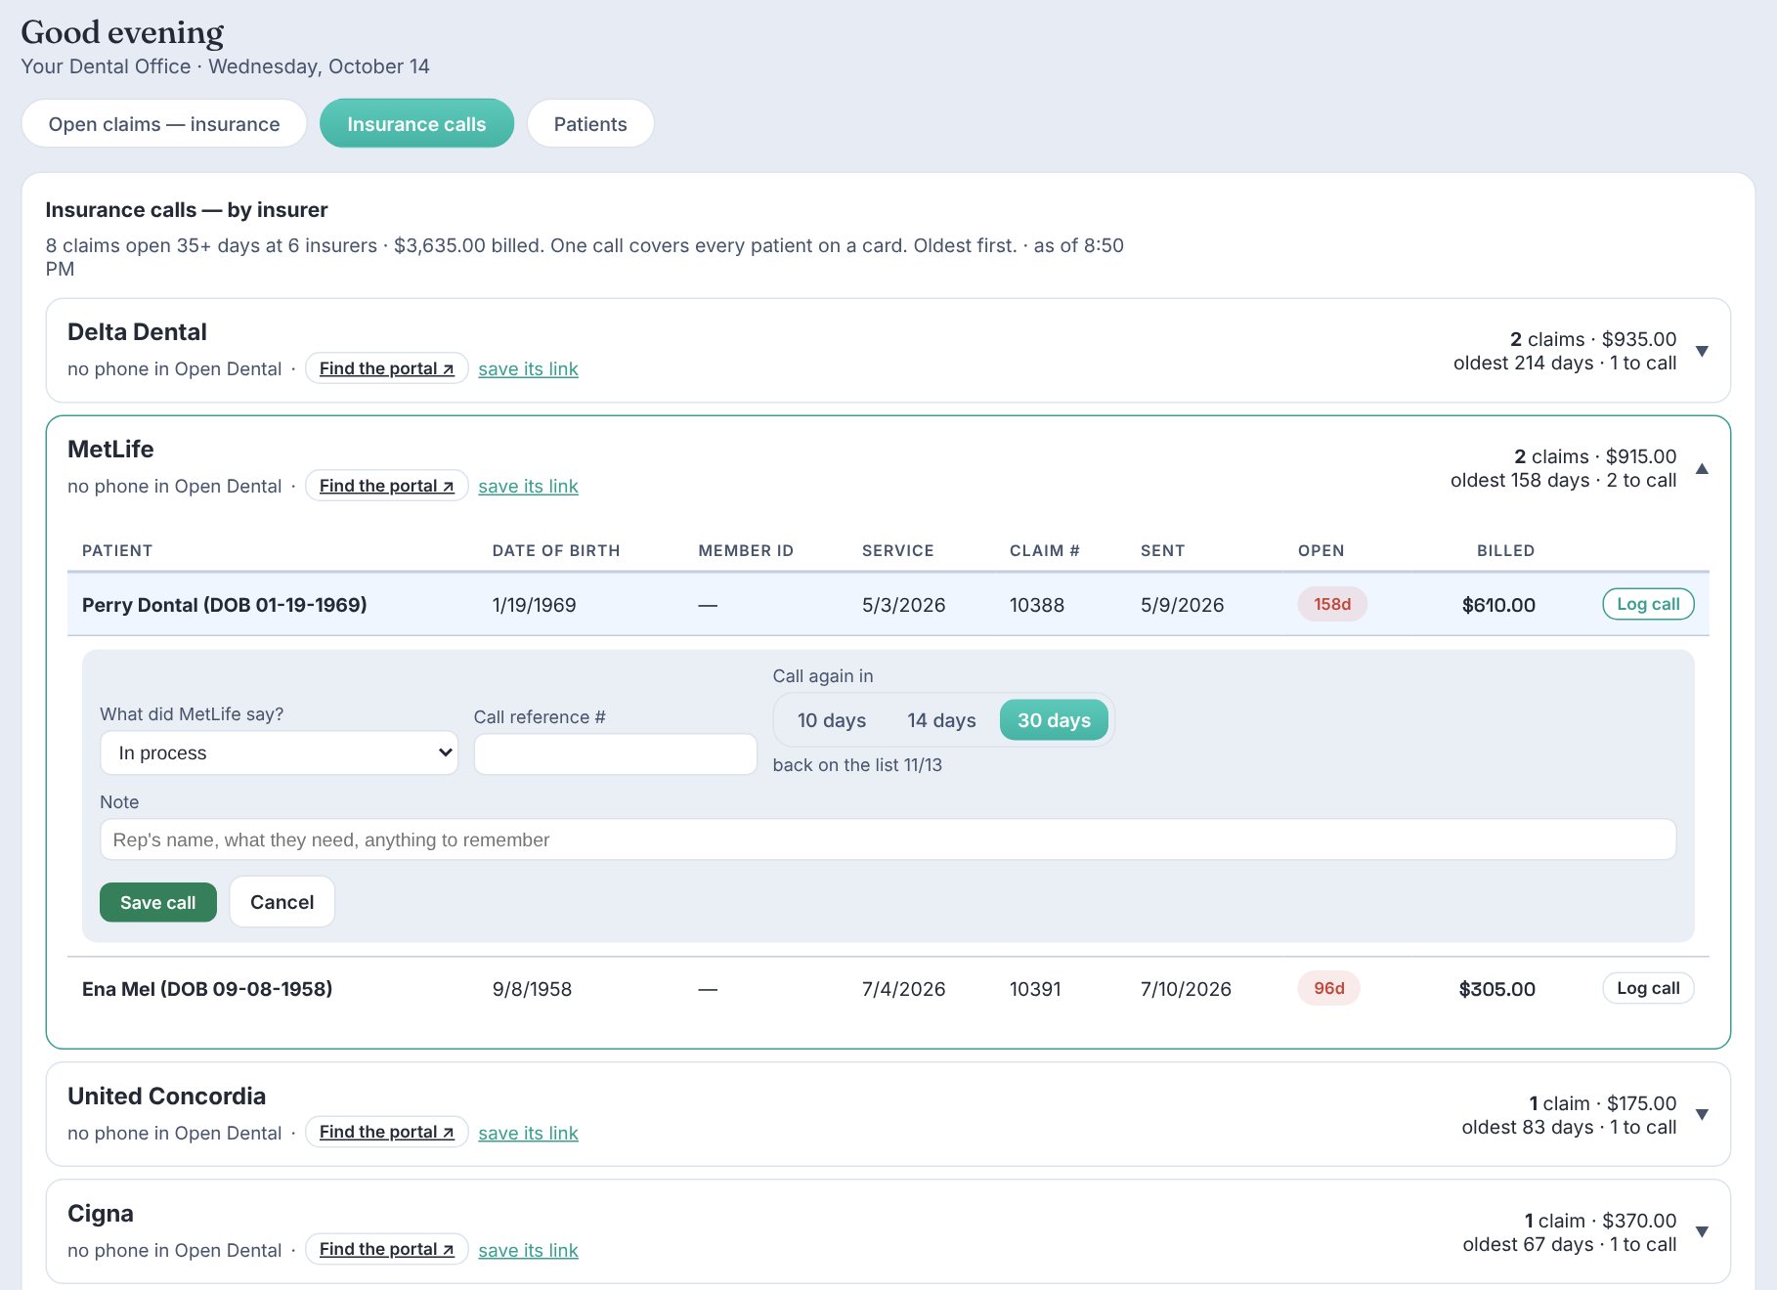Screen dimensions: 1777x1290
Task: Expand the United Concordia card
Action: [x=1702, y=1114]
